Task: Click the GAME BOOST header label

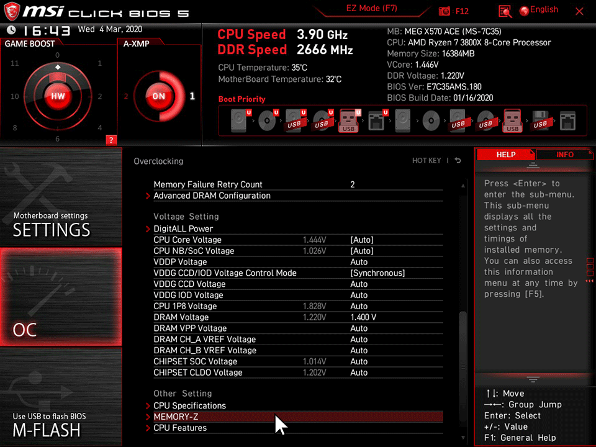Action: (30, 43)
